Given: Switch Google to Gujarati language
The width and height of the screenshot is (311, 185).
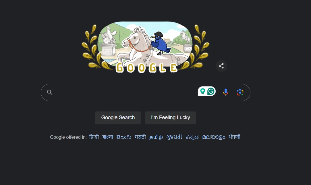Looking at the screenshot, I should point(174,137).
